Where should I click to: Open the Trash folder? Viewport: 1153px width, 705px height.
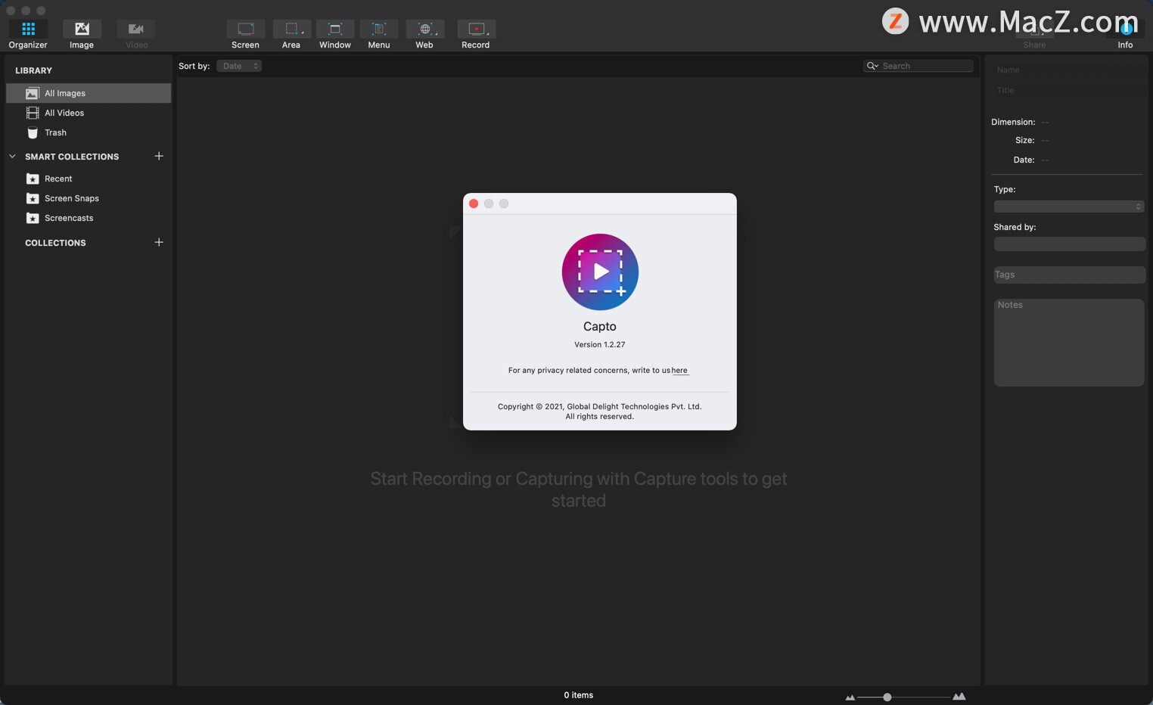pos(89,132)
